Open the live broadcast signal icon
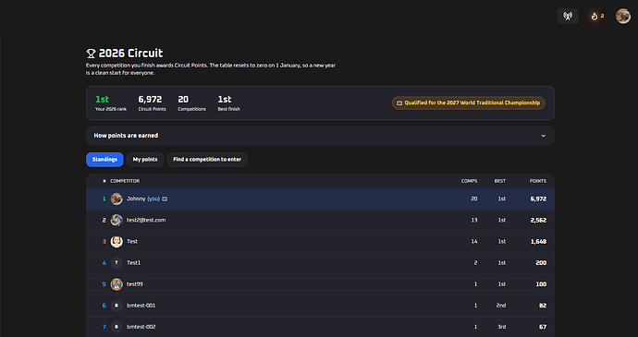This screenshot has height=337, width=638. click(x=568, y=17)
